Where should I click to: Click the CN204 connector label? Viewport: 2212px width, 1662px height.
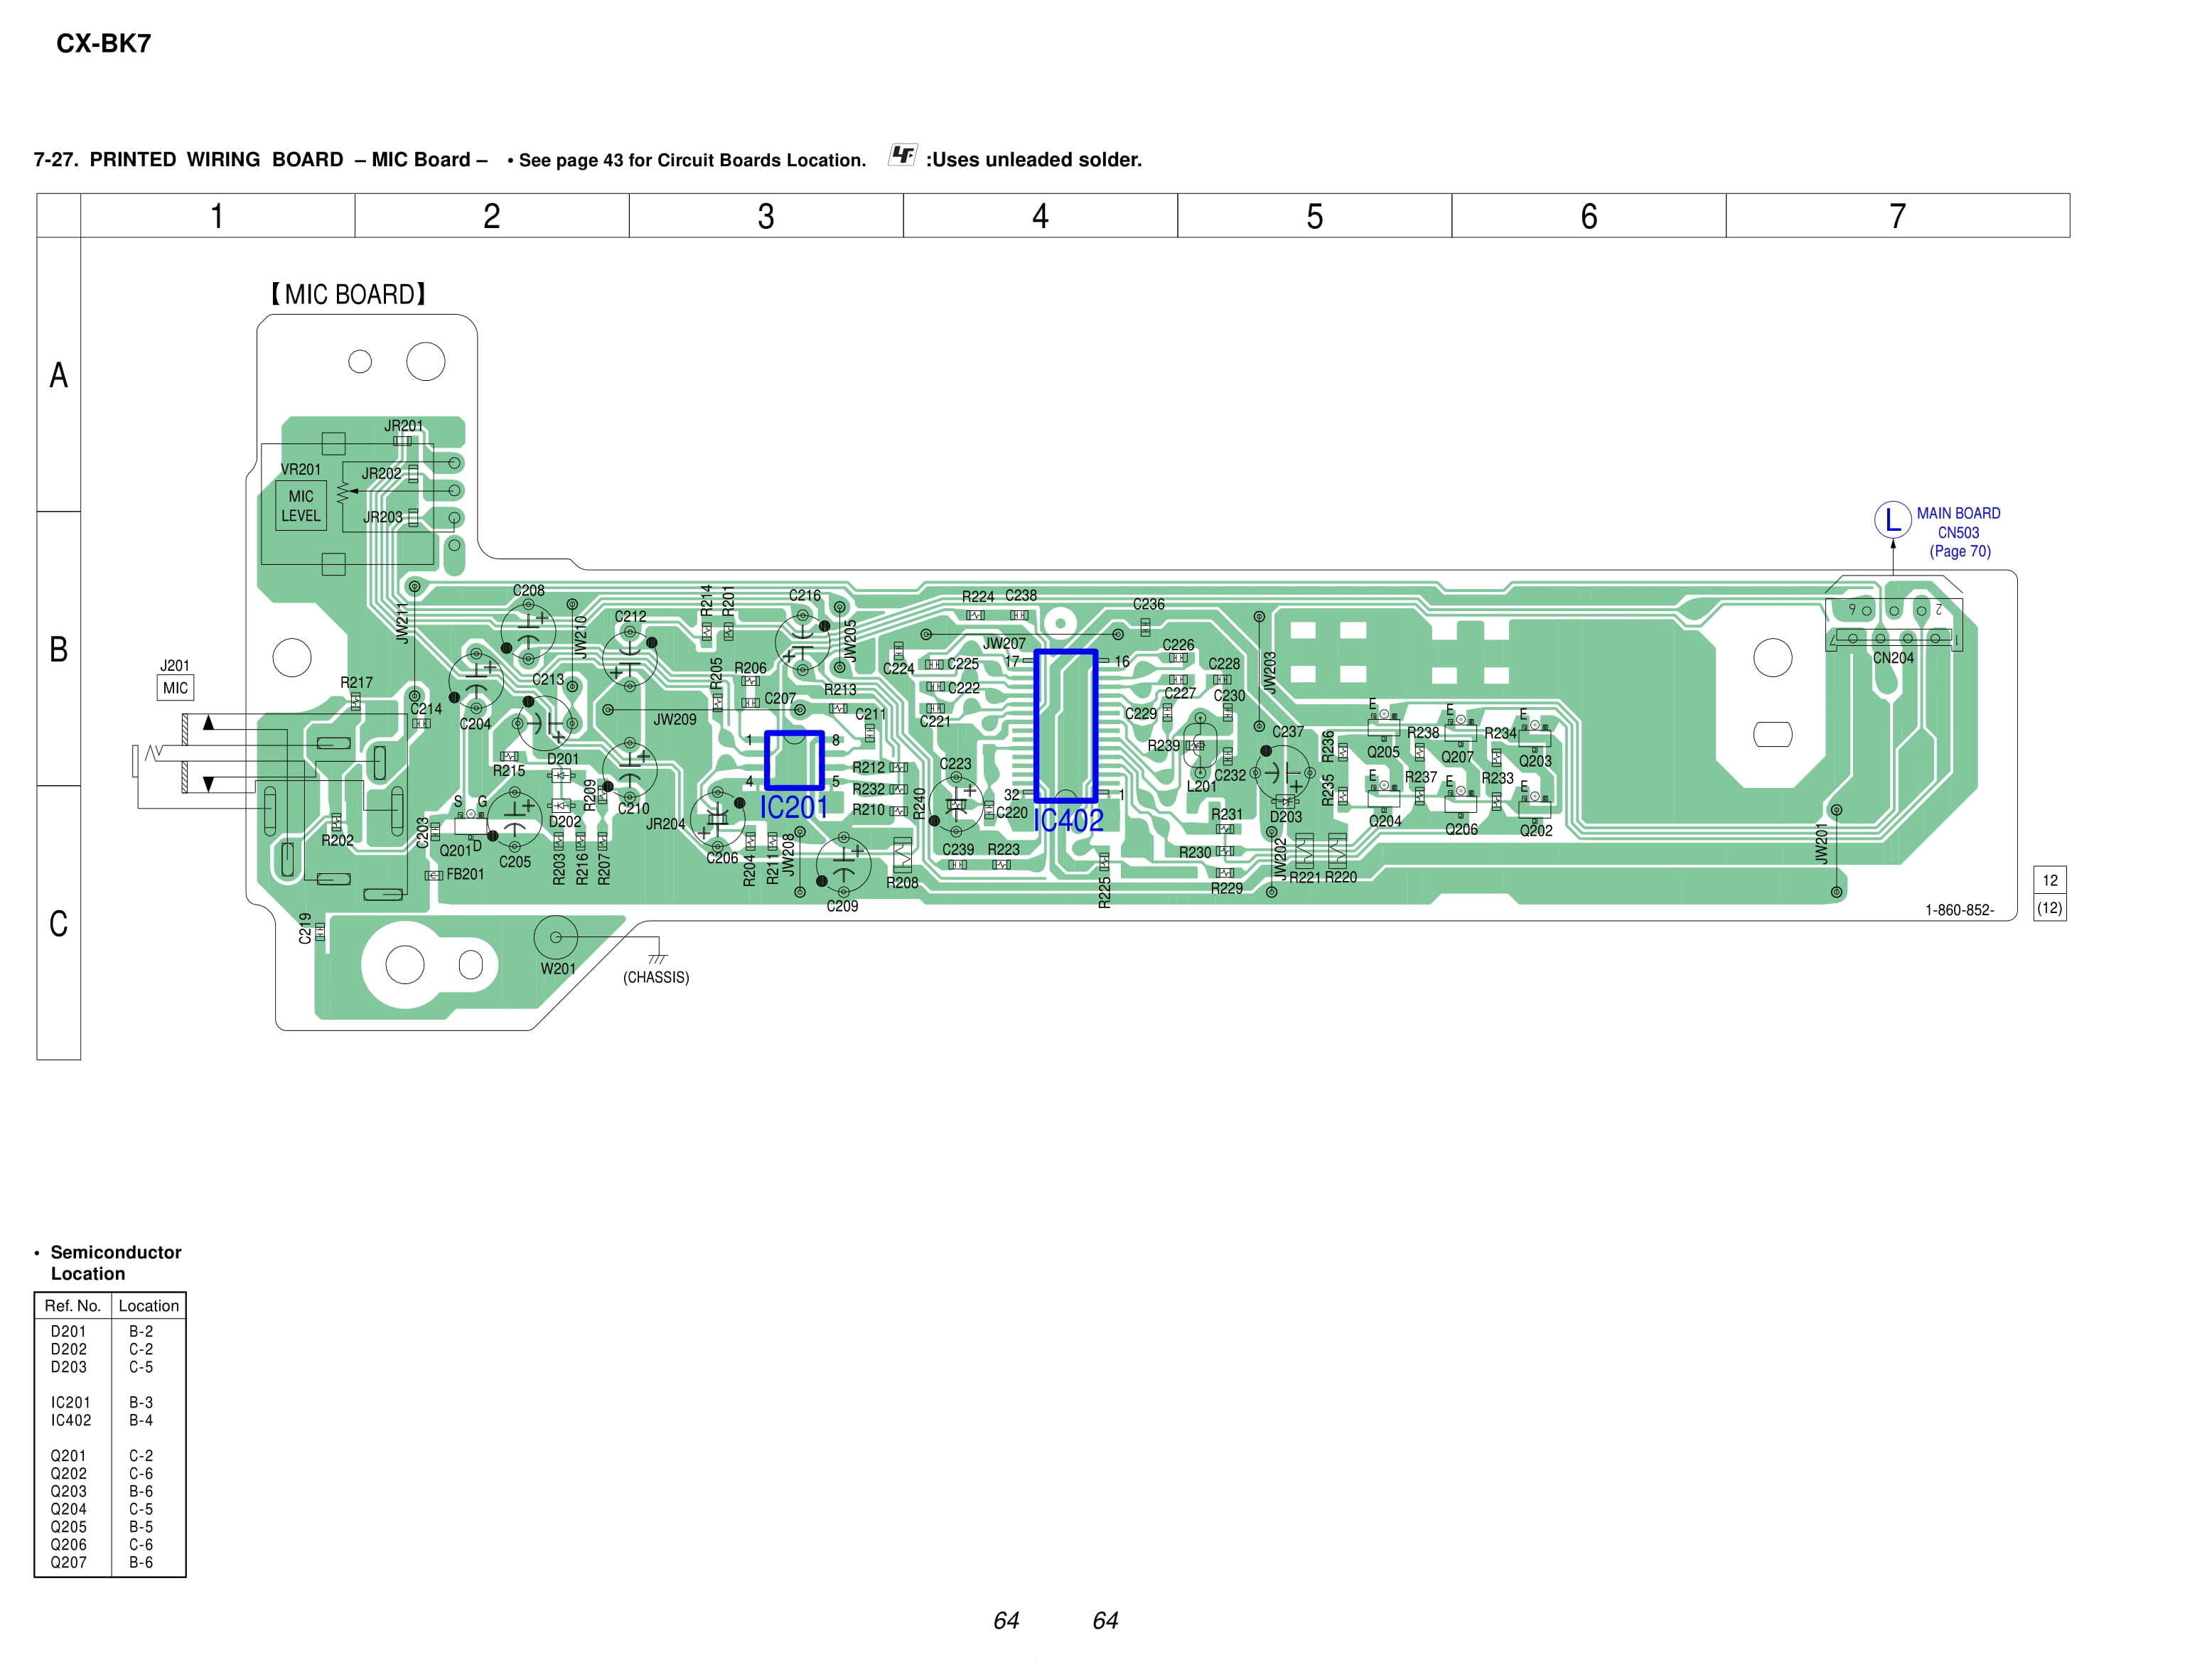point(1893,657)
